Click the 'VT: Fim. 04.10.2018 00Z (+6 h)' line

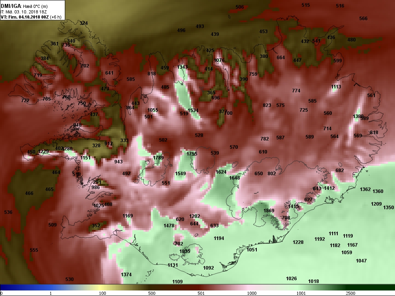click(31, 17)
